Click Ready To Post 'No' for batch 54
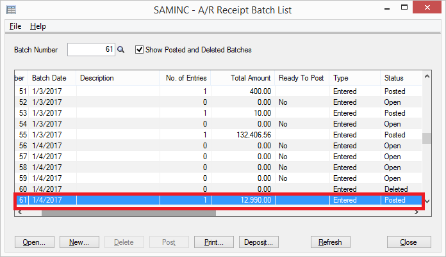 283,124
